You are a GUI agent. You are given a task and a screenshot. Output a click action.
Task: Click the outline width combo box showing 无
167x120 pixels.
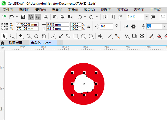tap(154, 26)
